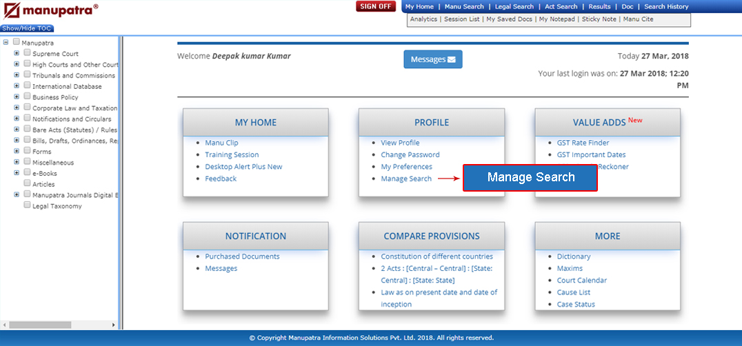Expand the International Database node
This screenshot has height=346, width=742.
point(17,85)
